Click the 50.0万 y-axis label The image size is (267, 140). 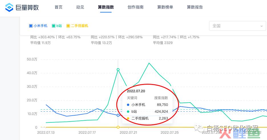(x=32, y=59)
